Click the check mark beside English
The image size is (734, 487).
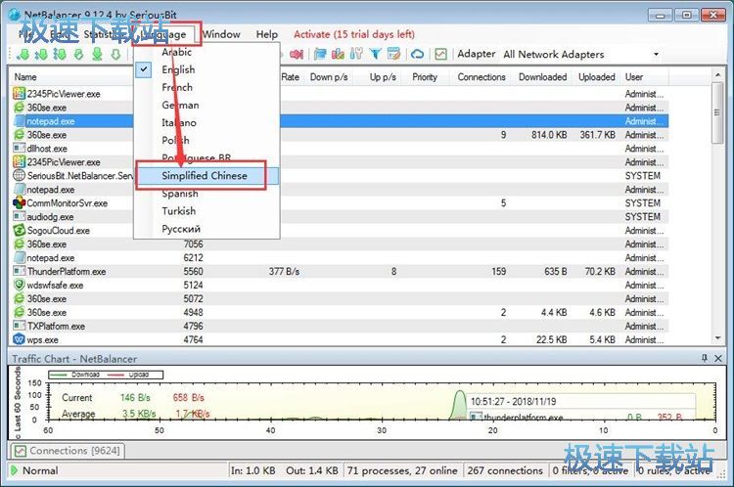pyautogui.click(x=144, y=69)
